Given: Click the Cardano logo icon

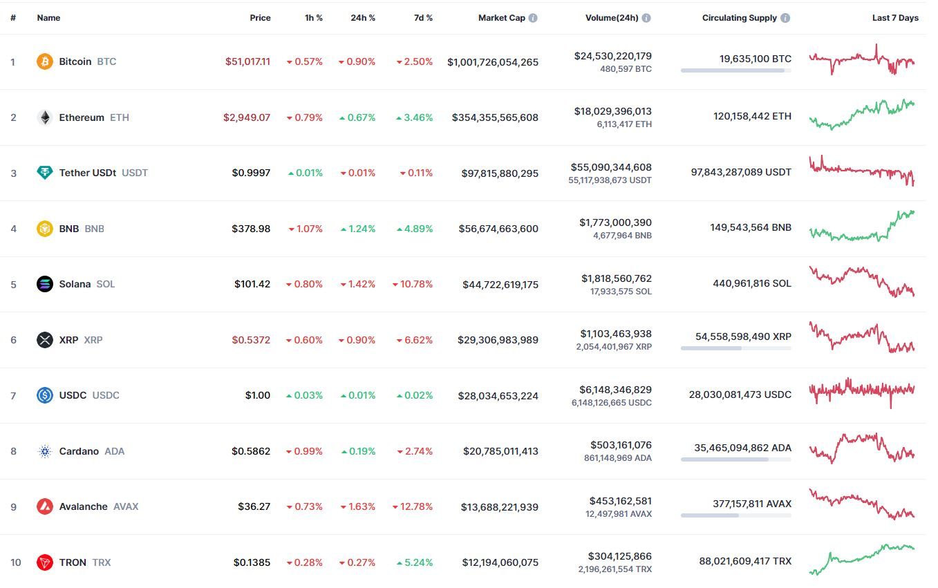Looking at the screenshot, I should [x=45, y=451].
